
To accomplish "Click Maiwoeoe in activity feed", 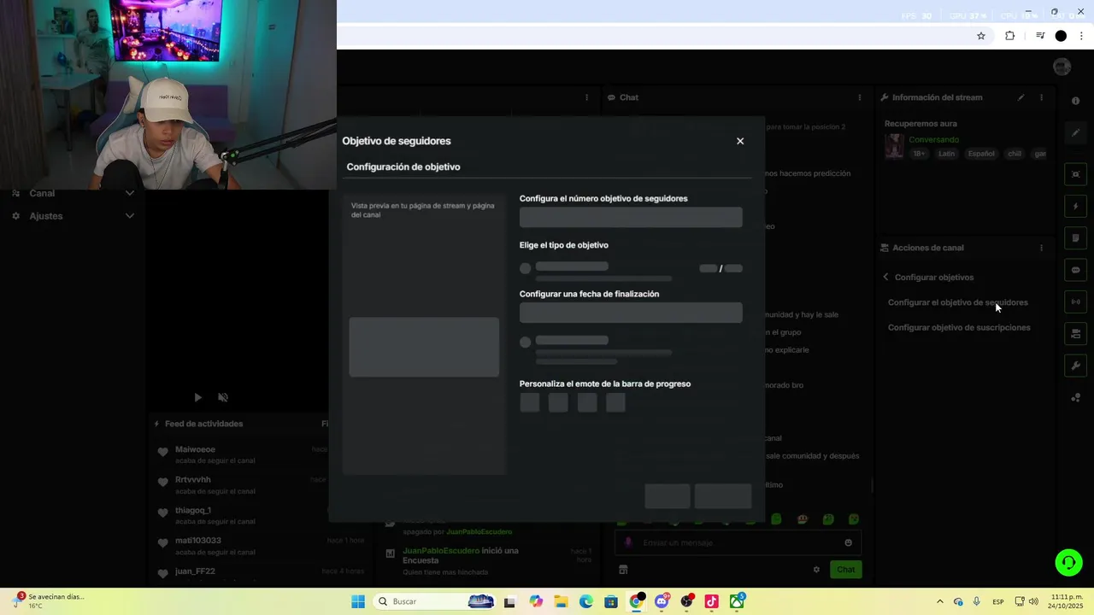I will (x=195, y=449).
